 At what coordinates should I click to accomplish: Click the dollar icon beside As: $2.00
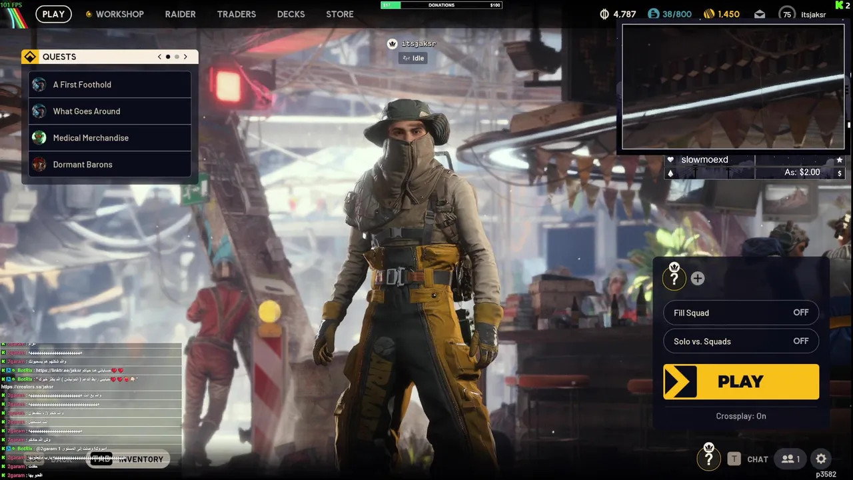click(840, 173)
